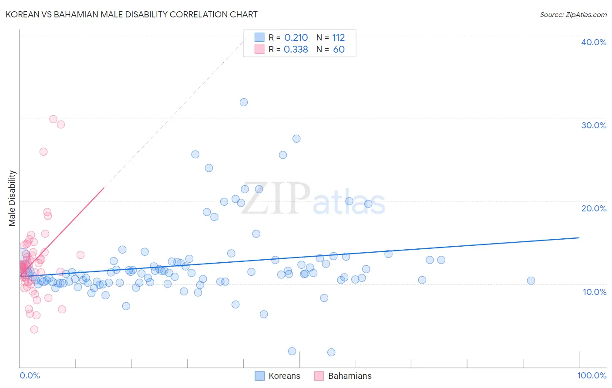The height and width of the screenshot is (388, 612).
Task: Click the chart title text
Action: [131, 14]
